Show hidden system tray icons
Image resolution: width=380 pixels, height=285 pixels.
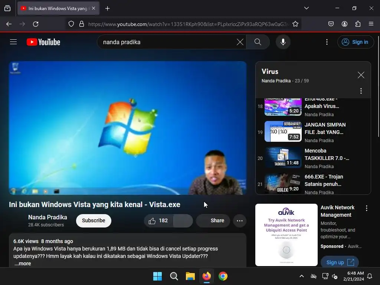click(302, 276)
